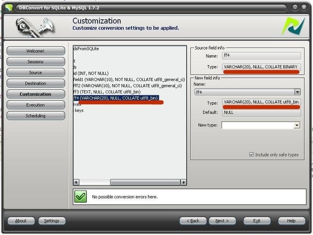Select ff3 (TEXT, NULL, COLLATE utf8_bin) row

point(107,92)
